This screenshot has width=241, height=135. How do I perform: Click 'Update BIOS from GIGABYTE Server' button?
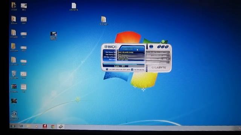(158, 52)
